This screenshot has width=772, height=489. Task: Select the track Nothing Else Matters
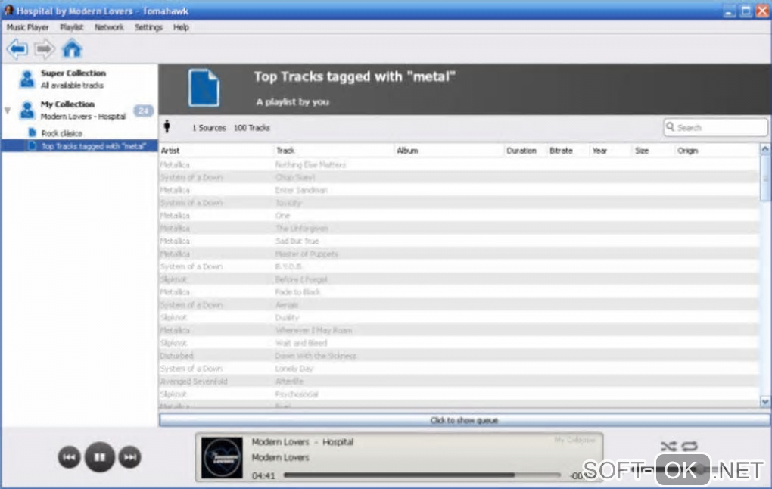(x=310, y=164)
